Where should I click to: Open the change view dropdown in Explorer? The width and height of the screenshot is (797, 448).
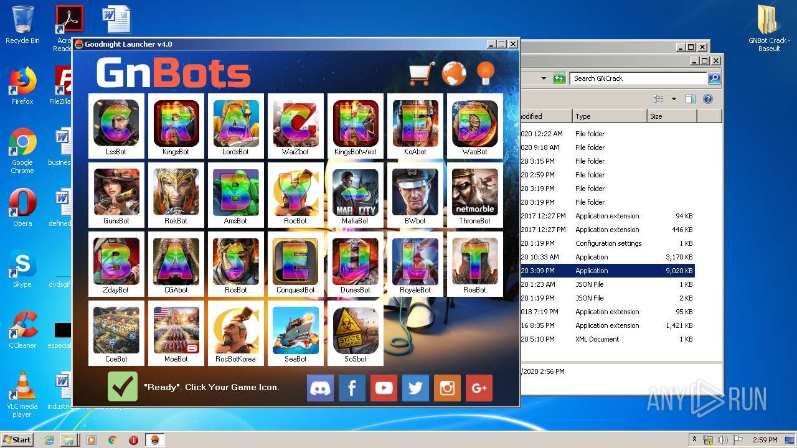coord(674,99)
